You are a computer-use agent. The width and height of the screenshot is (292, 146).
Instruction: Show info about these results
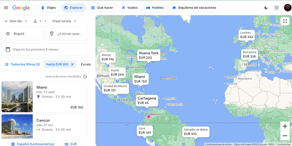[x=85, y=77]
